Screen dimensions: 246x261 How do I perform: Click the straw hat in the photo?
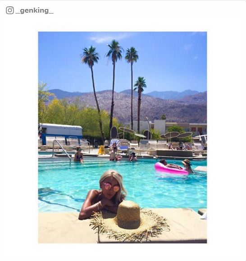(130, 220)
